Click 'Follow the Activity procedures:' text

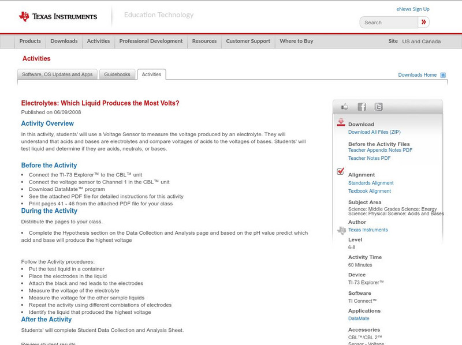pyautogui.click(x=58, y=262)
